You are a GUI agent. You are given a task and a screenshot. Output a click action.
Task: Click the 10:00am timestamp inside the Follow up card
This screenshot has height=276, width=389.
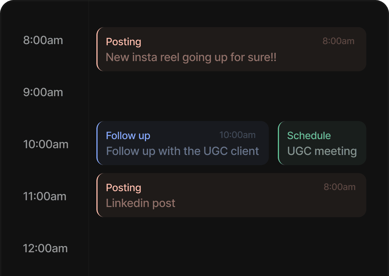238,135
